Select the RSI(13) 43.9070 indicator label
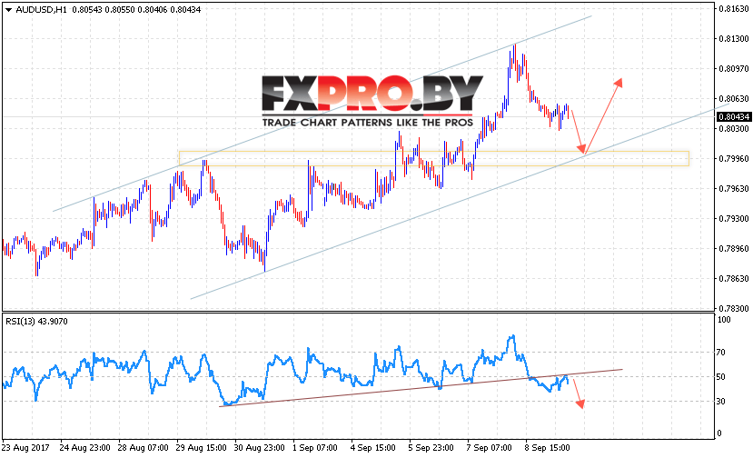This screenshot has height=458, width=753. point(36,322)
